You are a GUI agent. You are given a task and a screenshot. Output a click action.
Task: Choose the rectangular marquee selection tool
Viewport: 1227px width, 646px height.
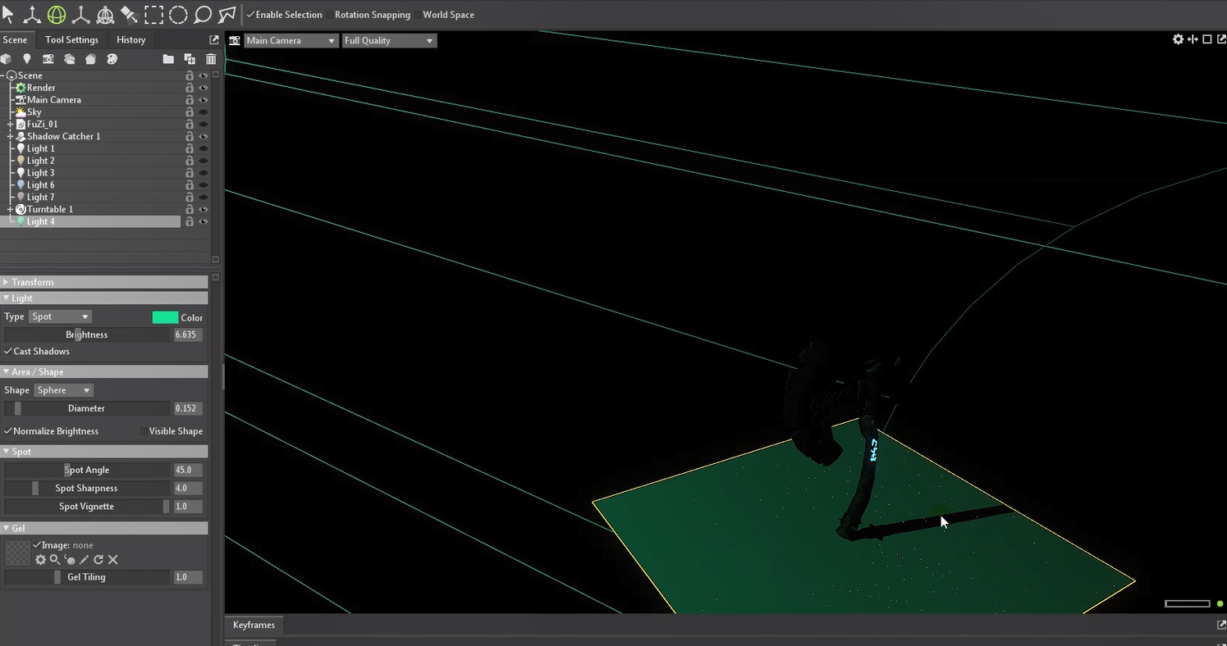pos(153,14)
